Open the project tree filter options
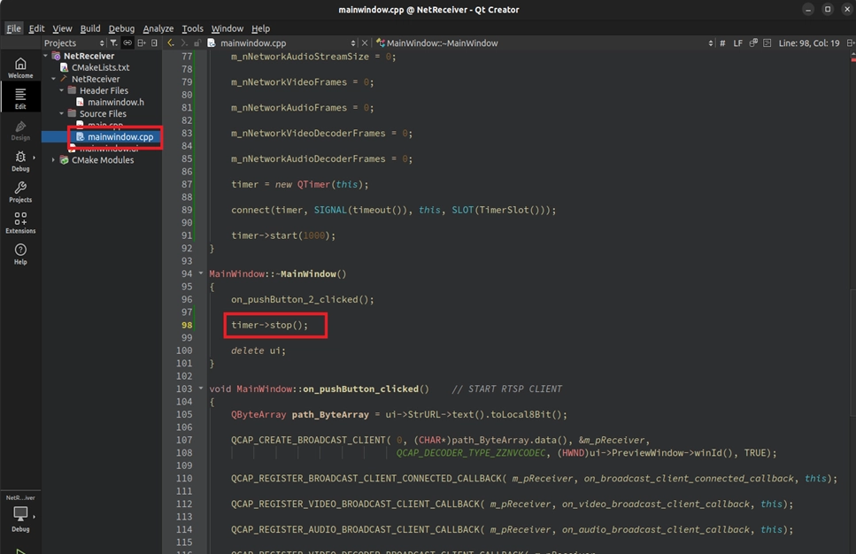Screen dimensions: 856x554 pyautogui.click(x=113, y=42)
